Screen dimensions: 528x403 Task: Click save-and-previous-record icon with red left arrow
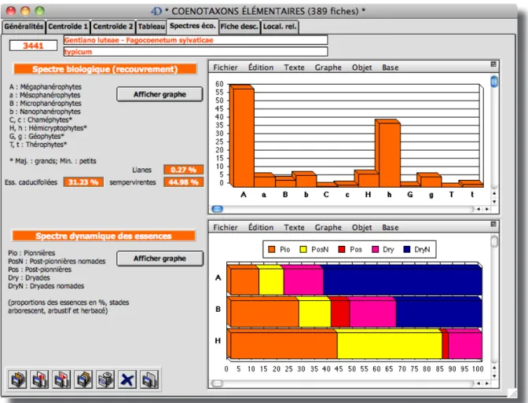39,379
